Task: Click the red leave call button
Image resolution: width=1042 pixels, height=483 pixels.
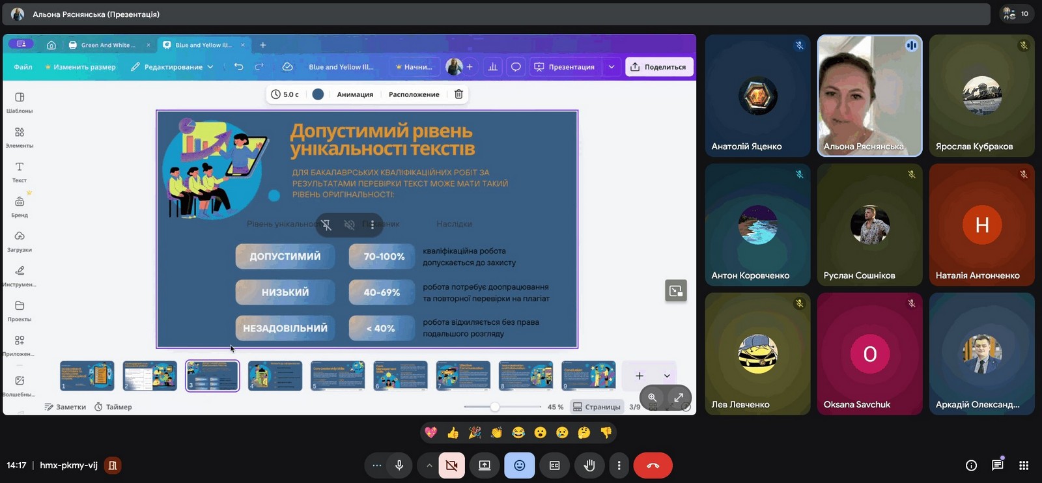Action: [x=653, y=465]
